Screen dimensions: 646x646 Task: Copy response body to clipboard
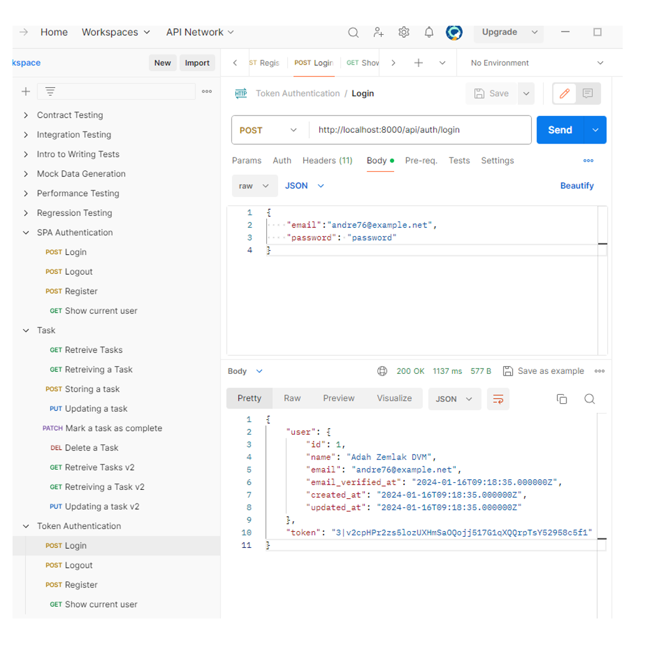562,399
